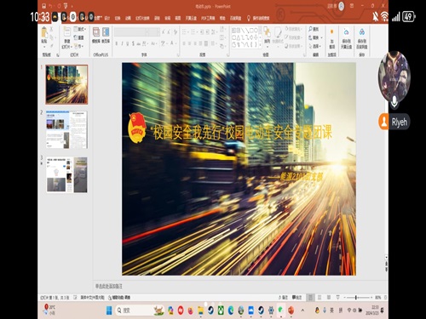Image resolution: width=426 pixels, height=319 pixels.
Task: Click the Copy icon in Clipboard group
Action: tap(51, 37)
